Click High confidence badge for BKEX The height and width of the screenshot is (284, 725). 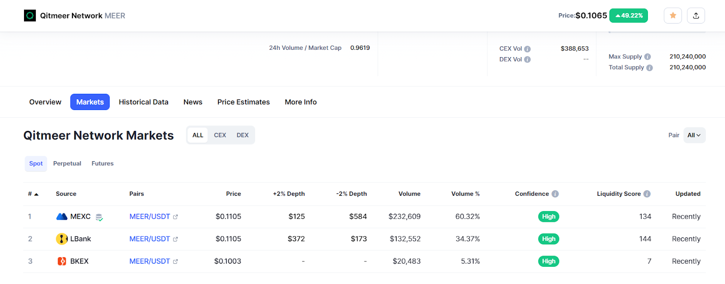pos(549,261)
